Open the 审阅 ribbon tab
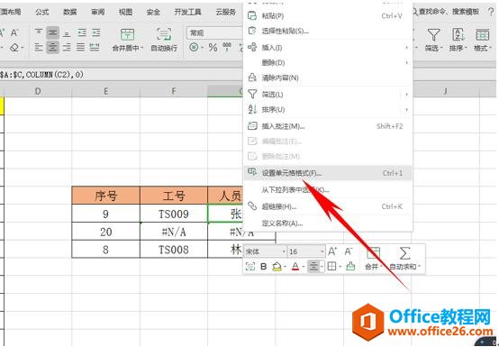The width and height of the screenshot is (499, 347). point(97,12)
